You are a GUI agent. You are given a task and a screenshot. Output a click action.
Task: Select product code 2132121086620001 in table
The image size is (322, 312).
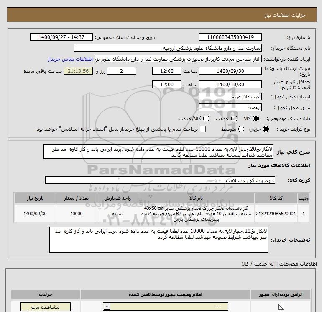click(276, 214)
